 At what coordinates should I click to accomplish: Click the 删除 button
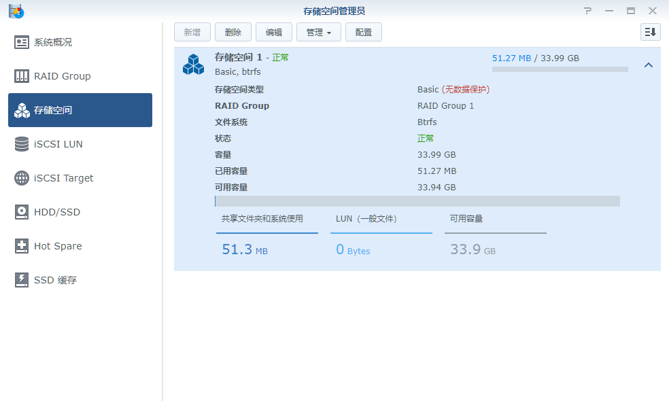(x=233, y=31)
